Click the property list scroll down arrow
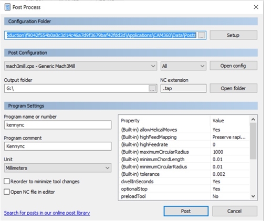The width and height of the screenshot is (271, 221). pyautogui.click(x=253, y=196)
